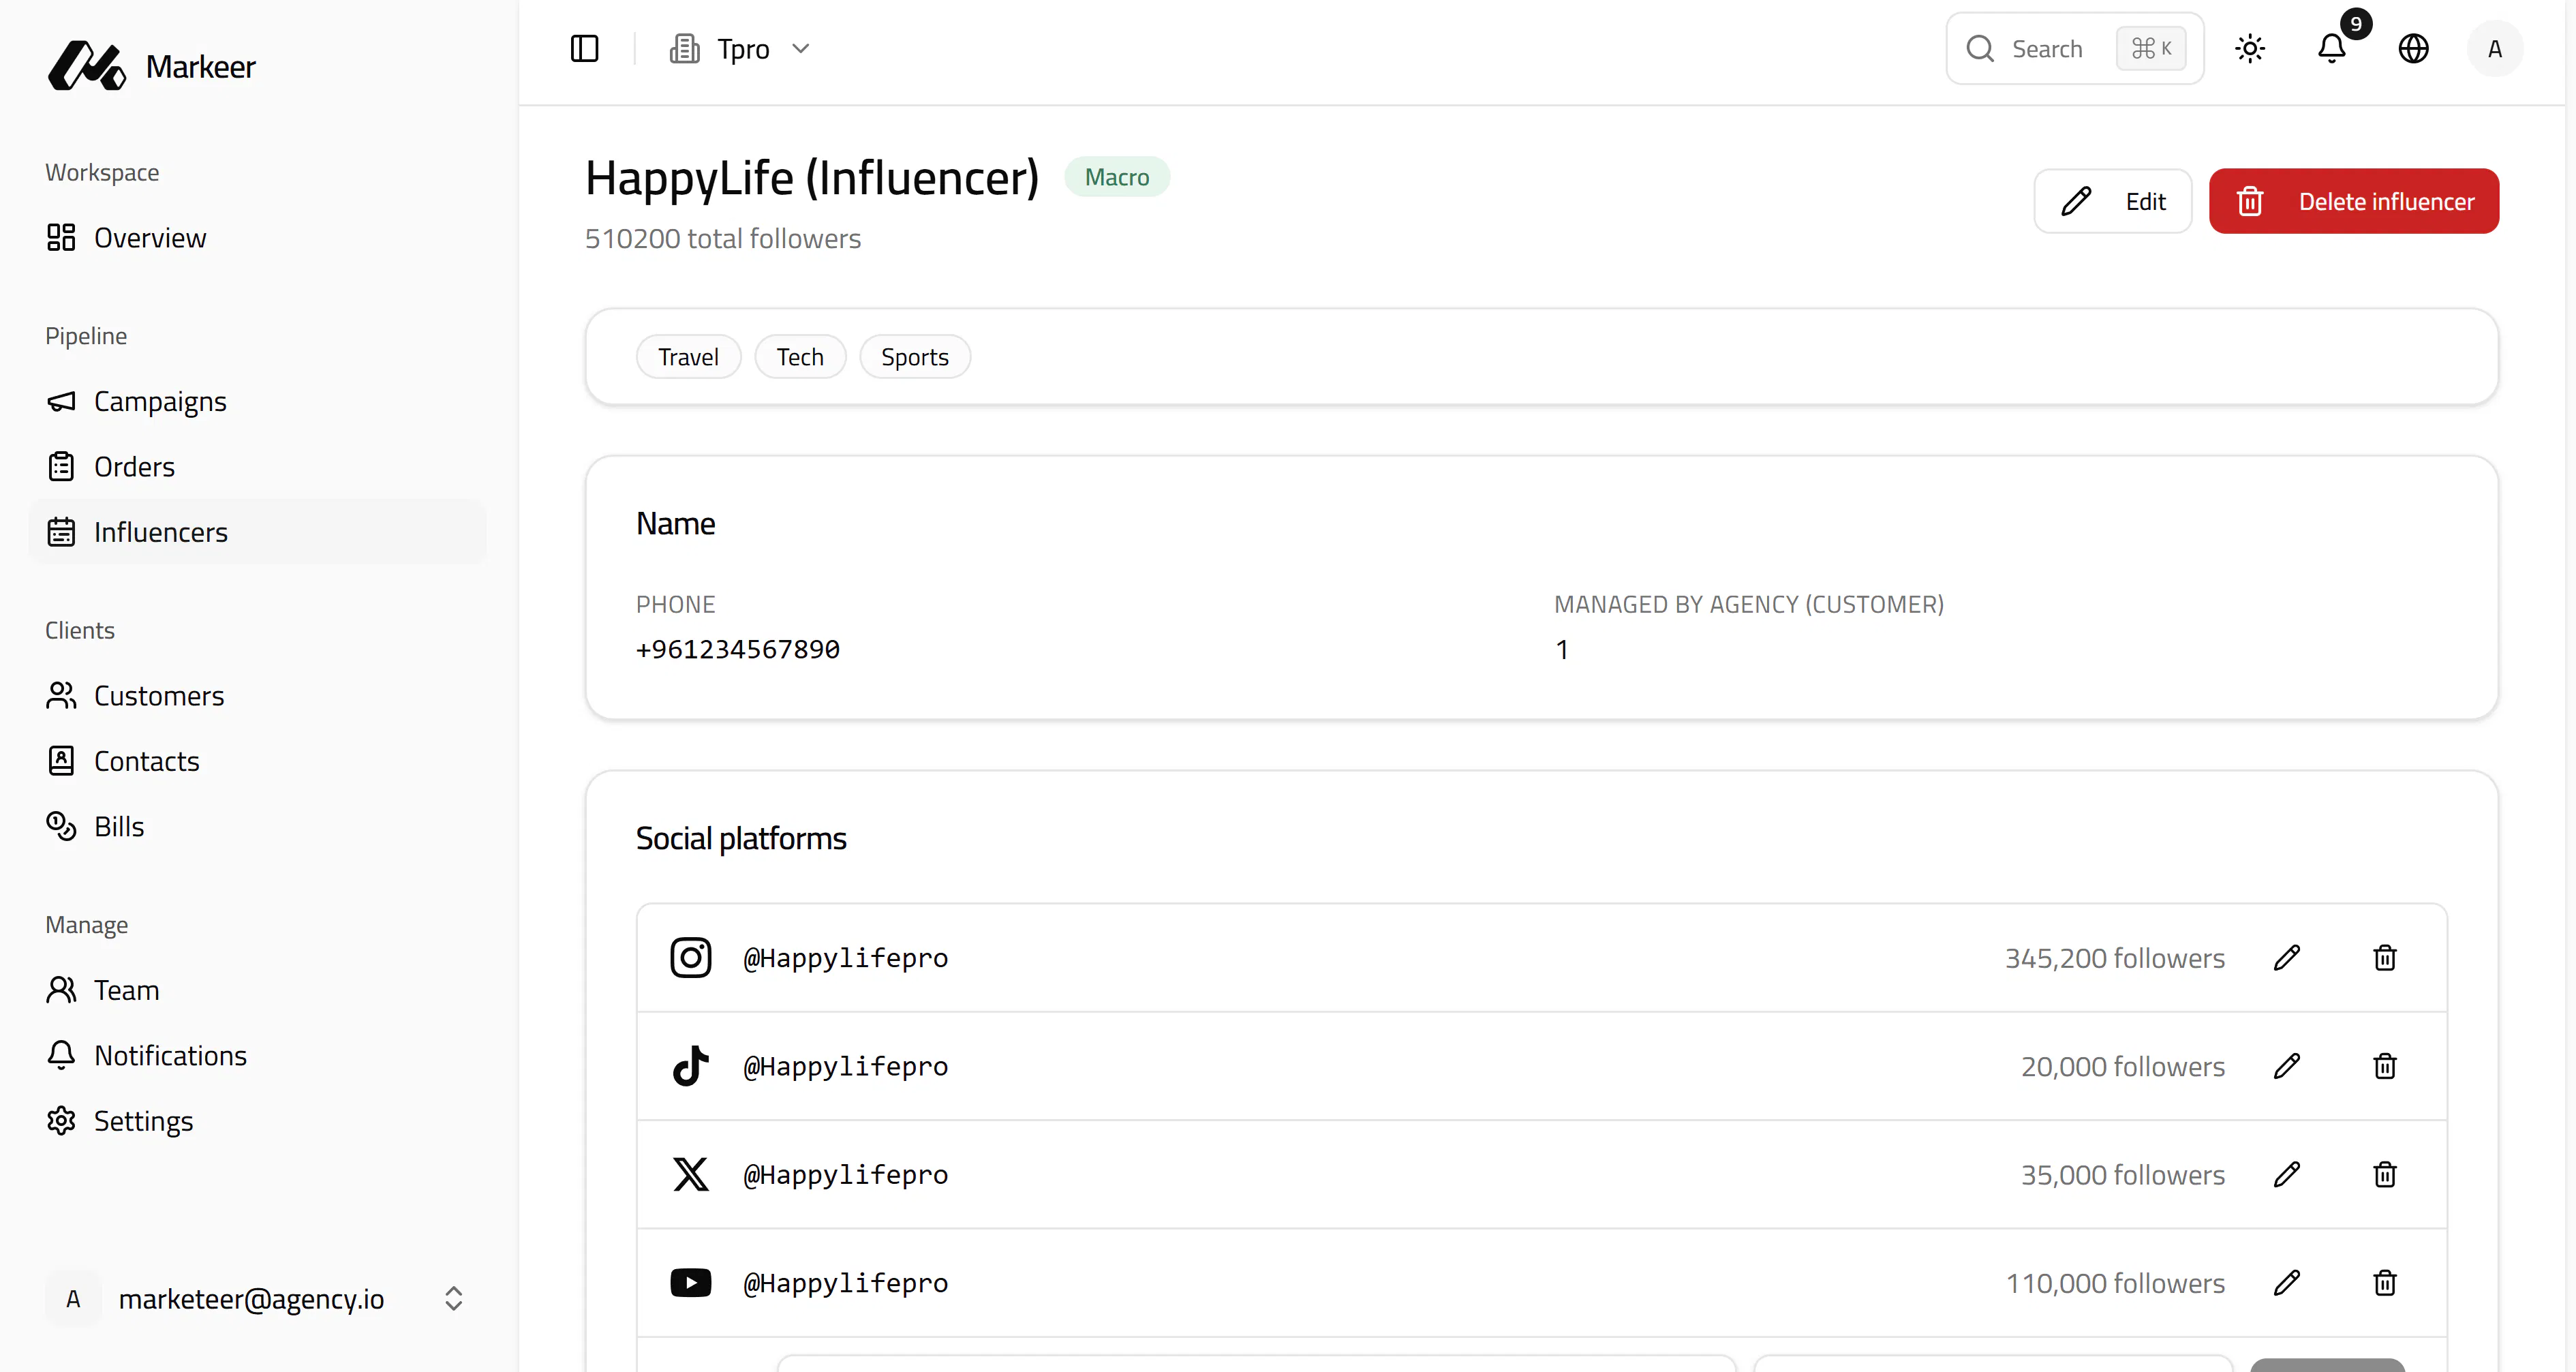Delete the YouTube account row
Image resolution: width=2576 pixels, height=1372 pixels.
tap(2385, 1282)
